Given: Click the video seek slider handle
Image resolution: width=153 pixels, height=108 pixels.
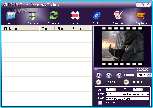Looking at the screenshot, I should (x=96, y=69).
